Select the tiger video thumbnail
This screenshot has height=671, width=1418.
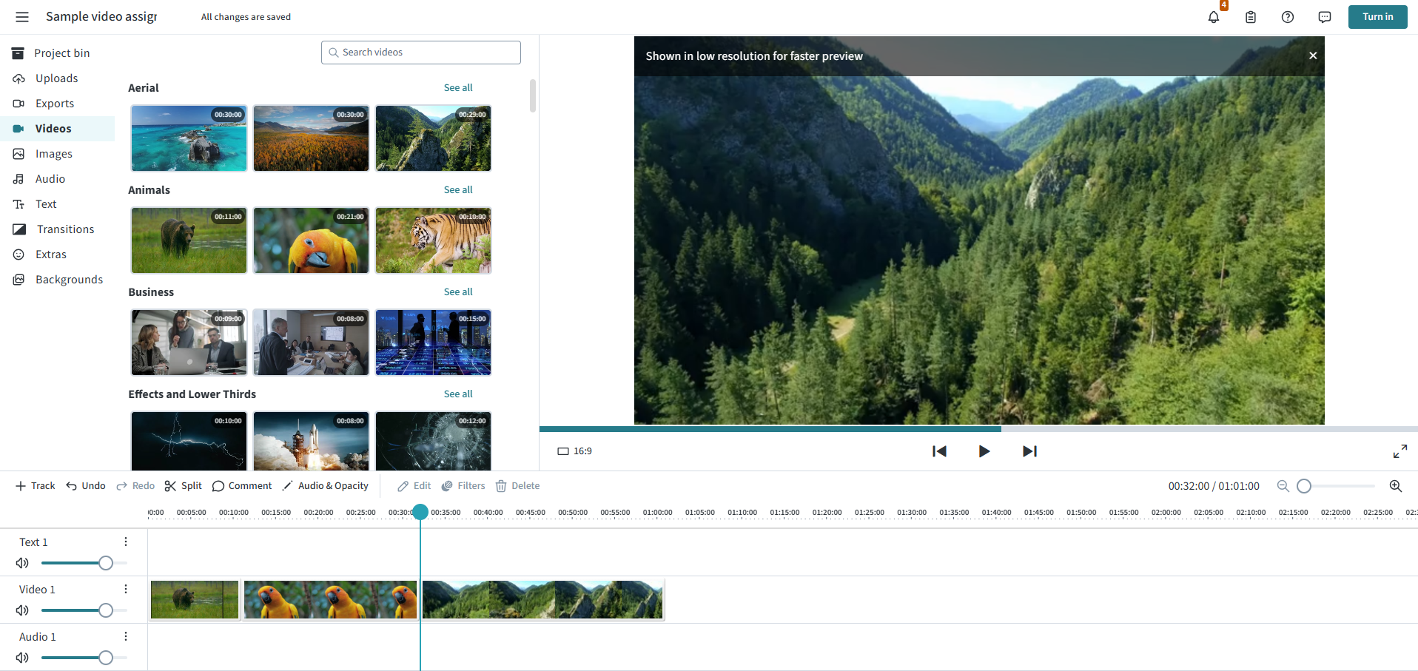click(x=433, y=240)
